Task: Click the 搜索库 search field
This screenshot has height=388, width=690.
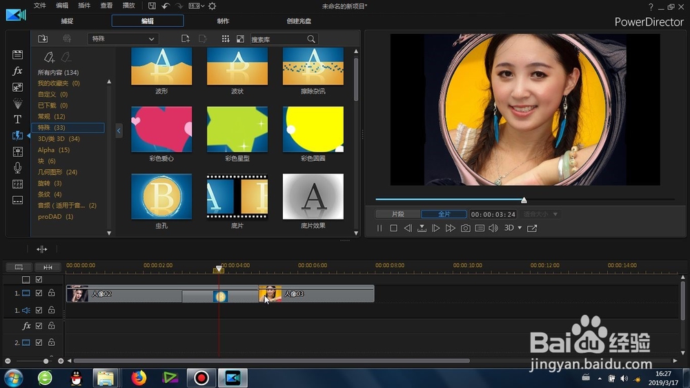Action: point(278,39)
